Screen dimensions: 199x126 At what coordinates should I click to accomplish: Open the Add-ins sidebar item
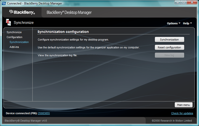[x=14, y=47]
